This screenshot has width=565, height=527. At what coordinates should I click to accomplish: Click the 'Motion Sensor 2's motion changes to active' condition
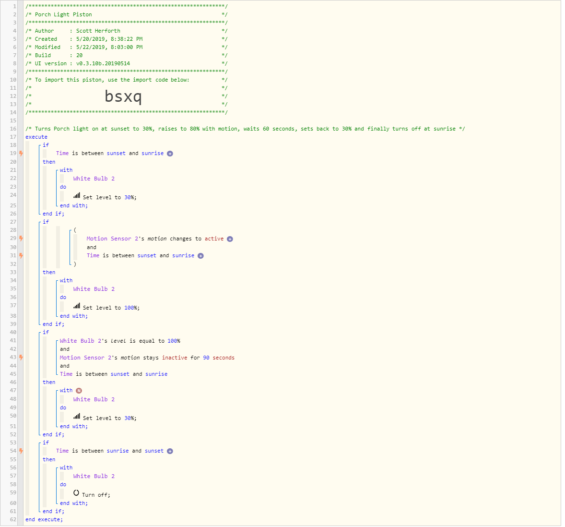pyautogui.click(x=155, y=239)
